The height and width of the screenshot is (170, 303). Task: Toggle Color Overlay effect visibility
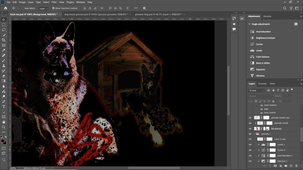[262, 113]
